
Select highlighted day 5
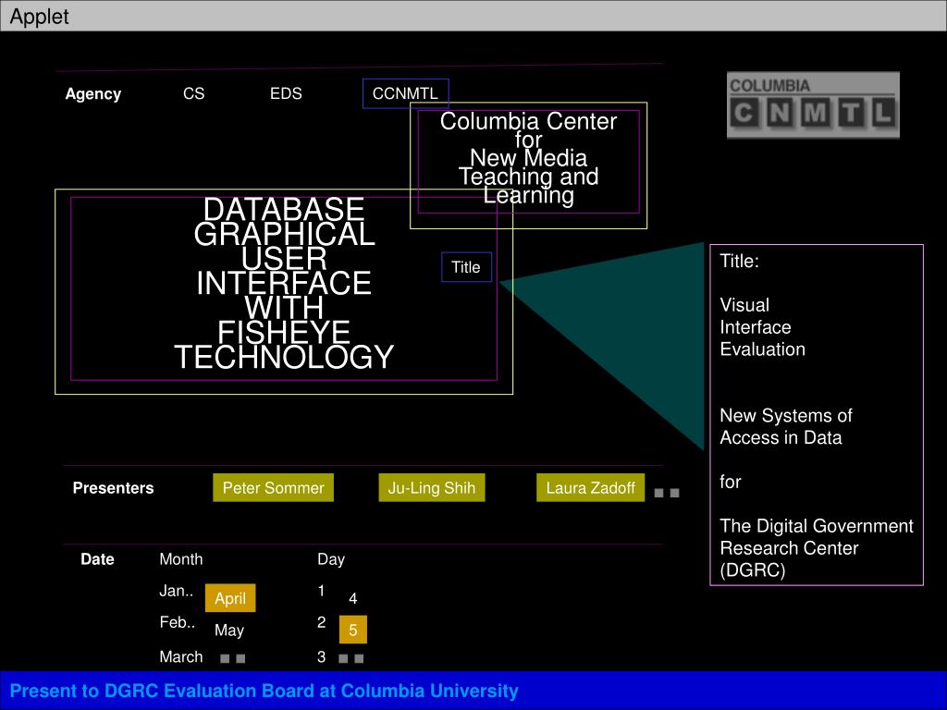point(353,630)
